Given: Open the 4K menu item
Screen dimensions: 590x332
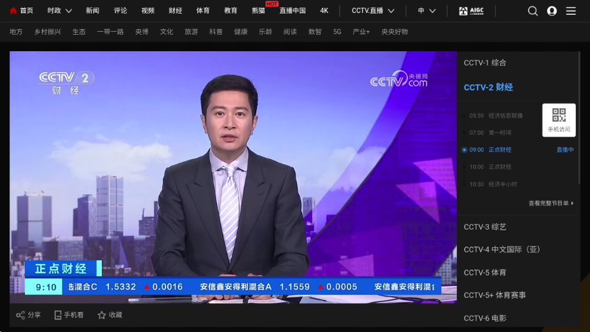Looking at the screenshot, I should (x=324, y=11).
